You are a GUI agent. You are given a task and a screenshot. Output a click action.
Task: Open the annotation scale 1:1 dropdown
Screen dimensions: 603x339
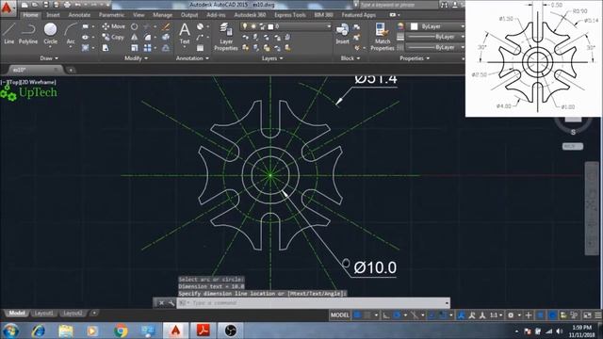click(x=497, y=315)
